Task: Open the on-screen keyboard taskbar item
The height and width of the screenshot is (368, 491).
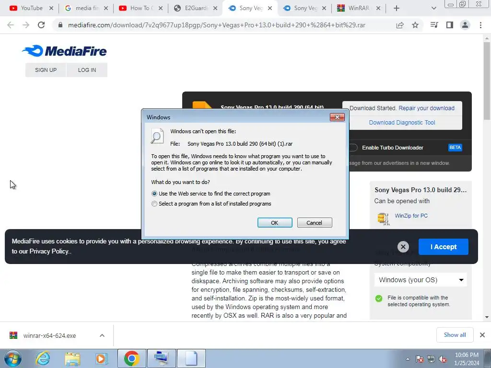Action: (161, 358)
